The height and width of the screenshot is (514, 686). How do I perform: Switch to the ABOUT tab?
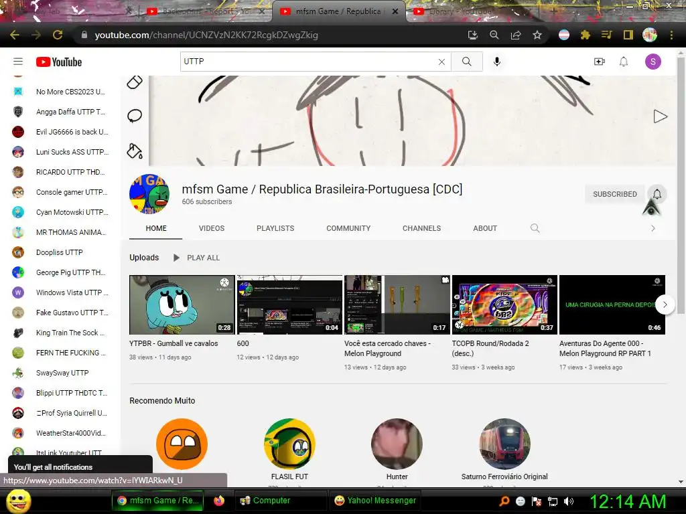coord(485,228)
